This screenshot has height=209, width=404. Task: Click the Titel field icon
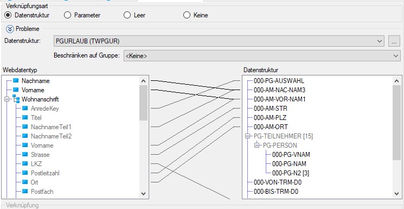click(x=25, y=117)
